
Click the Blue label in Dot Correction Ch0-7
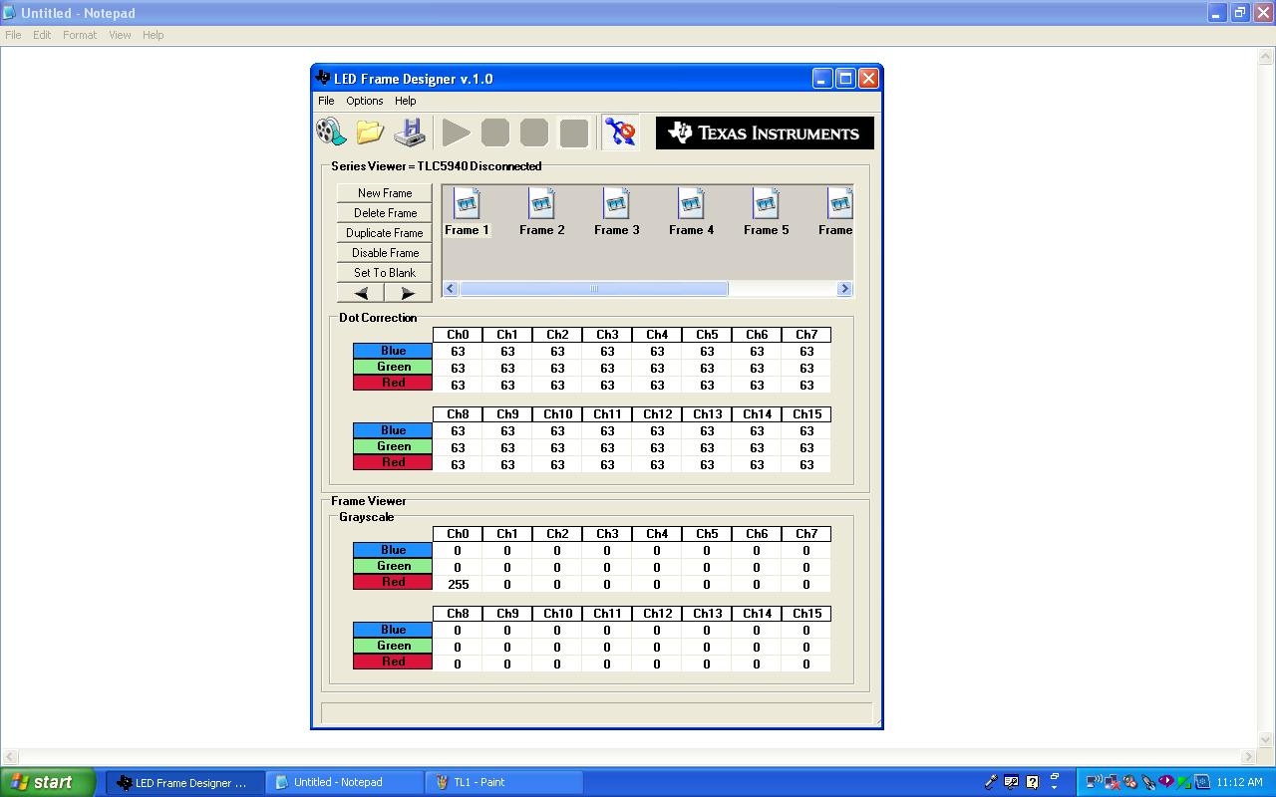click(393, 351)
